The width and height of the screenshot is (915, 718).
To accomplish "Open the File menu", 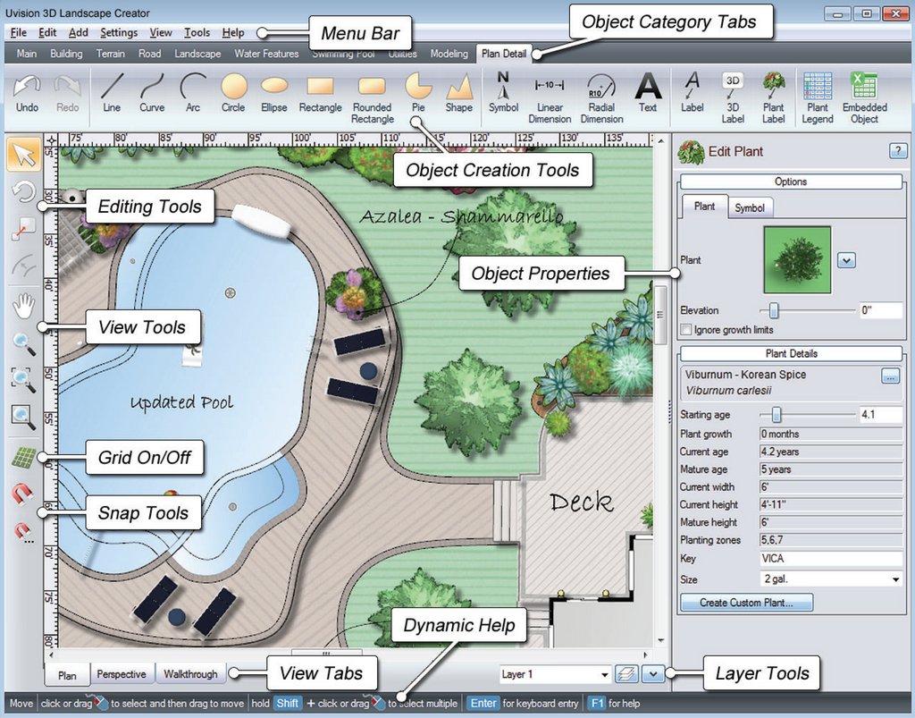I will pos(18,33).
